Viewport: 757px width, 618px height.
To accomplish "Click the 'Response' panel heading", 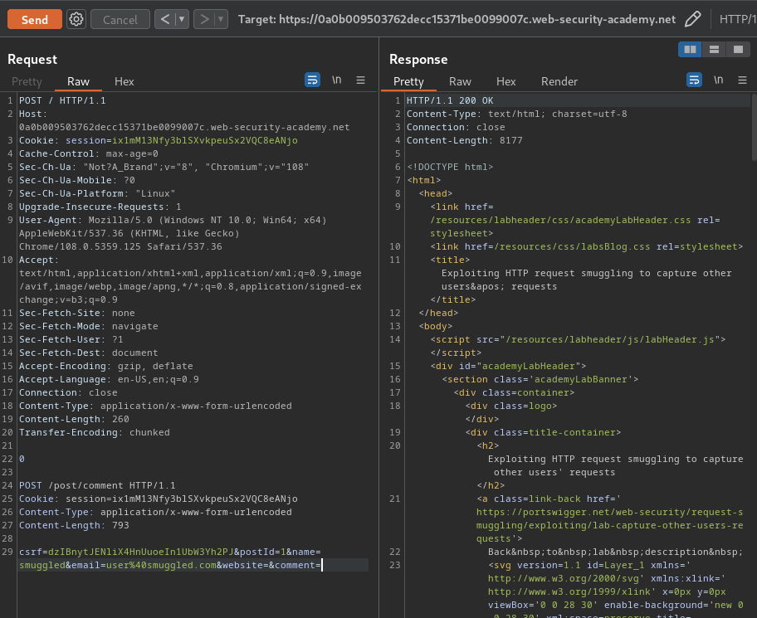I will (x=418, y=60).
